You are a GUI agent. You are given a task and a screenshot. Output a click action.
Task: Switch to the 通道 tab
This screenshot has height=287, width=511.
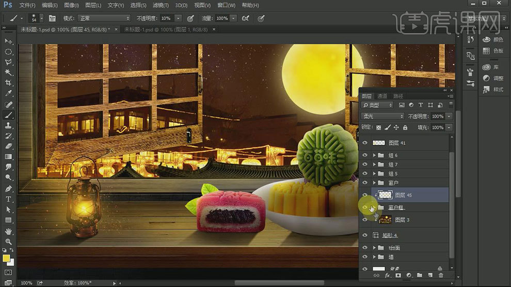(382, 96)
